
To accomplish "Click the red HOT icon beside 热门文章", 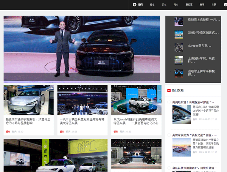I will coord(169,90).
